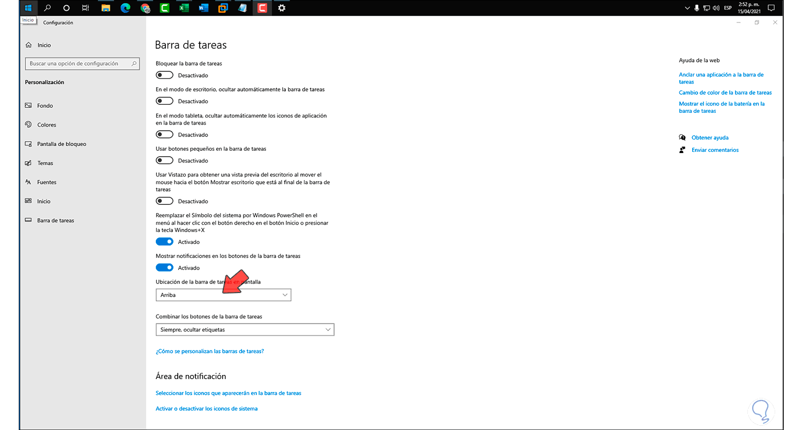The image size is (803, 430).
Task: Open ¿Cómo se personalizan las barras de tareas? link
Action: pos(210,351)
